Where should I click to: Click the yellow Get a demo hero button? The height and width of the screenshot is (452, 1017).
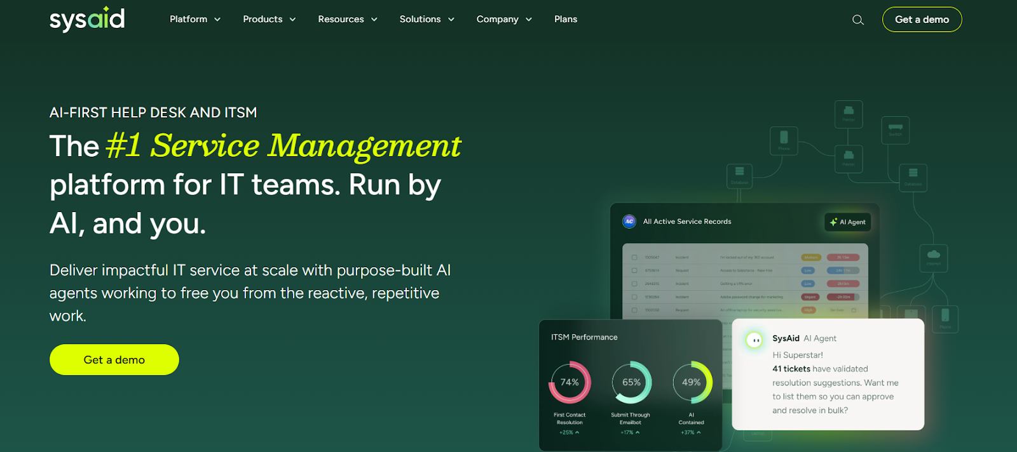pos(114,359)
